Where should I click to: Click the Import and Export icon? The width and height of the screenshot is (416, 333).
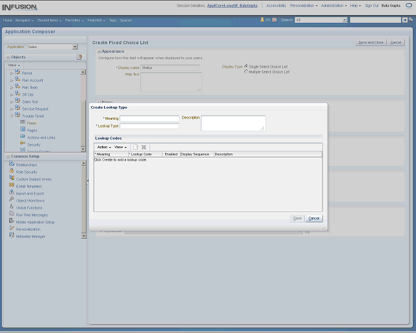point(12,193)
